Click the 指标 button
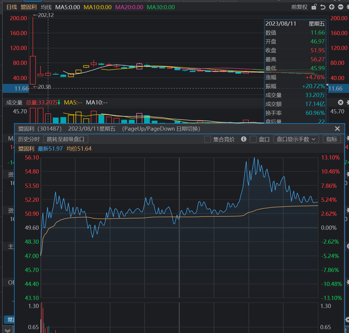Image resolution: width=349 pixels, height=333 pixels. [332, 139]
